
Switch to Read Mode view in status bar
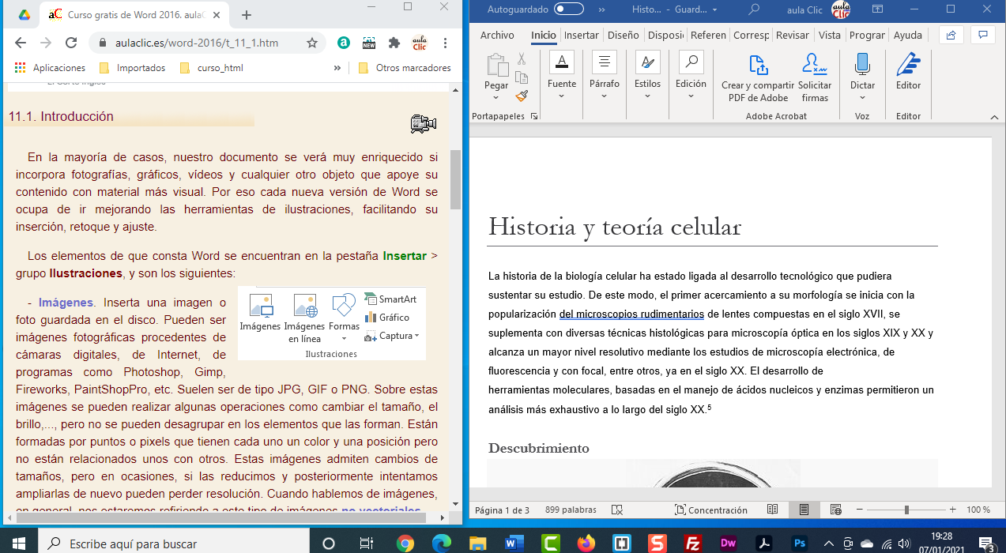click(772, 510)
